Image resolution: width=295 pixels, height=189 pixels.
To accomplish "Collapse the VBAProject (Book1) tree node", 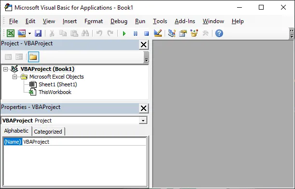I will pos(6,69).
